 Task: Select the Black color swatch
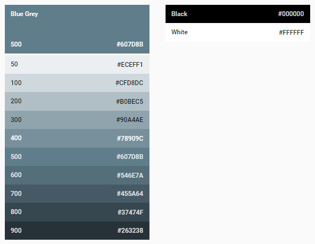[238, 14]
